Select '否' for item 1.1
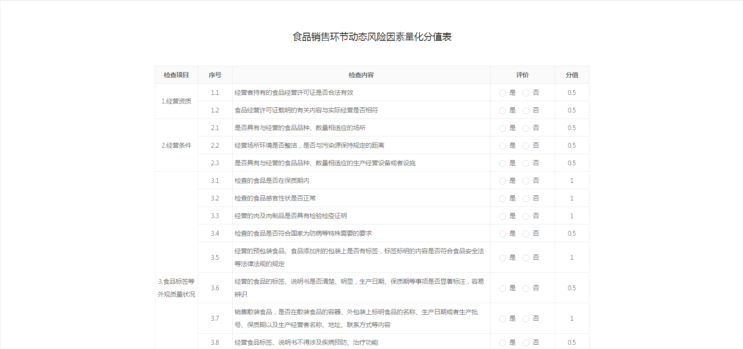 [x=525, y=93]
